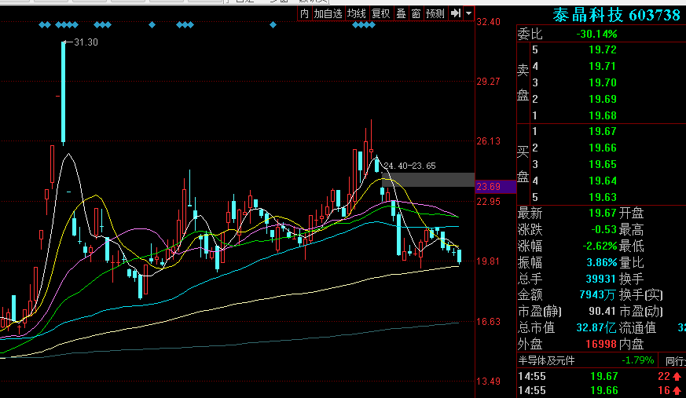Viewport: 686px width, 398px height.
Task: Click the lone blue diamond event marker
Action: click(x=273, y=26)
